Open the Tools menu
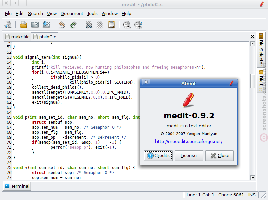The height and width of the screenshot is (200, 268). (92, 14)
